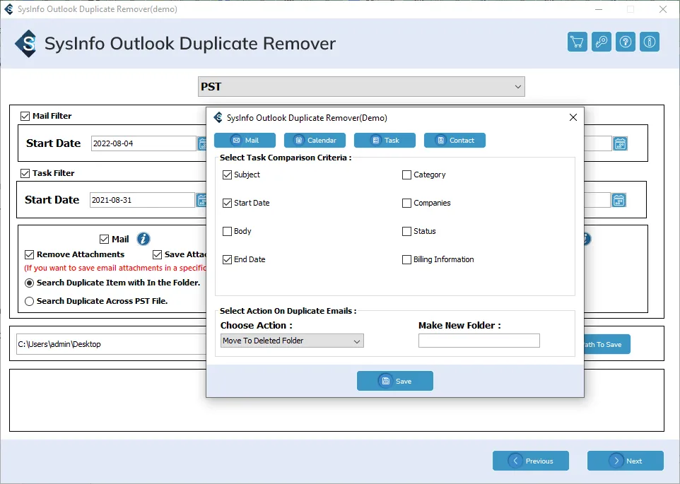The image size is (680, 484).
Task: Enable Billing Information checkbox
Action: [x=406, y=259]
